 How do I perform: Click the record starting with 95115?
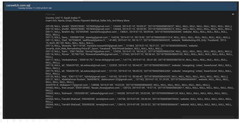pos(139,51)
